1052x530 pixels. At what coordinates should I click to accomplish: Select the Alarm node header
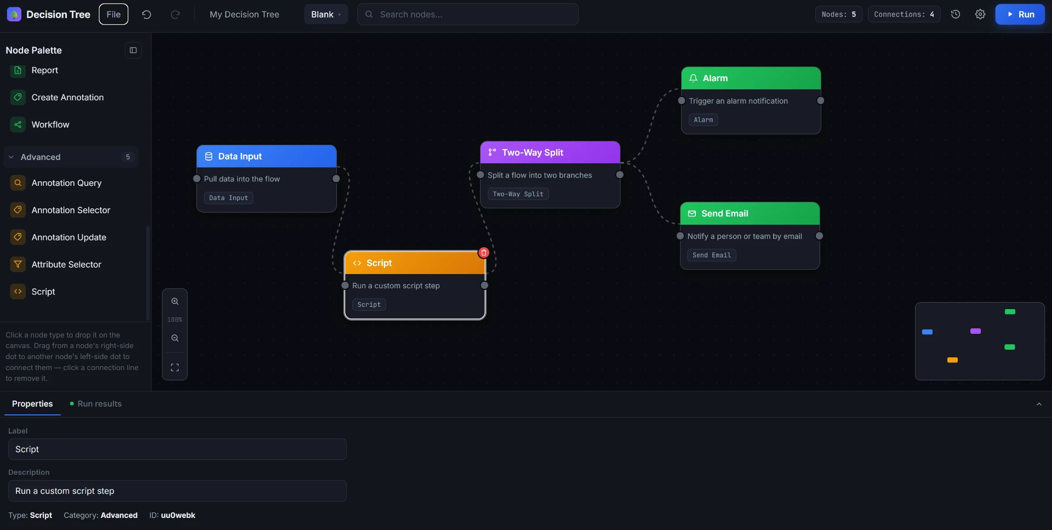point(751,78)
